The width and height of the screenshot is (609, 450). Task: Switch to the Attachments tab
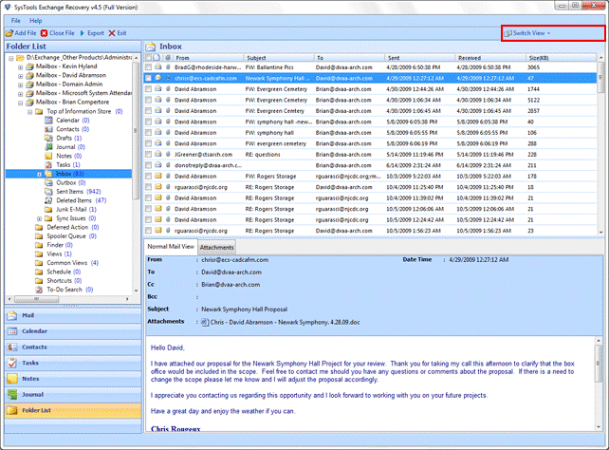[216, 247]
